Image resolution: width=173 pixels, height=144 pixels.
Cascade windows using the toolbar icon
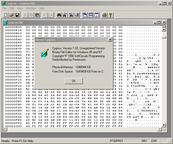coord(85,15)
